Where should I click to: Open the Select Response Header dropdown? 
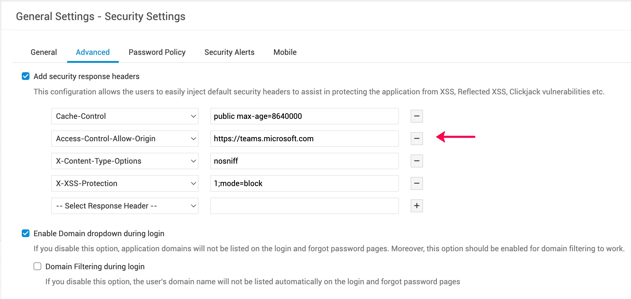(125, 206)
